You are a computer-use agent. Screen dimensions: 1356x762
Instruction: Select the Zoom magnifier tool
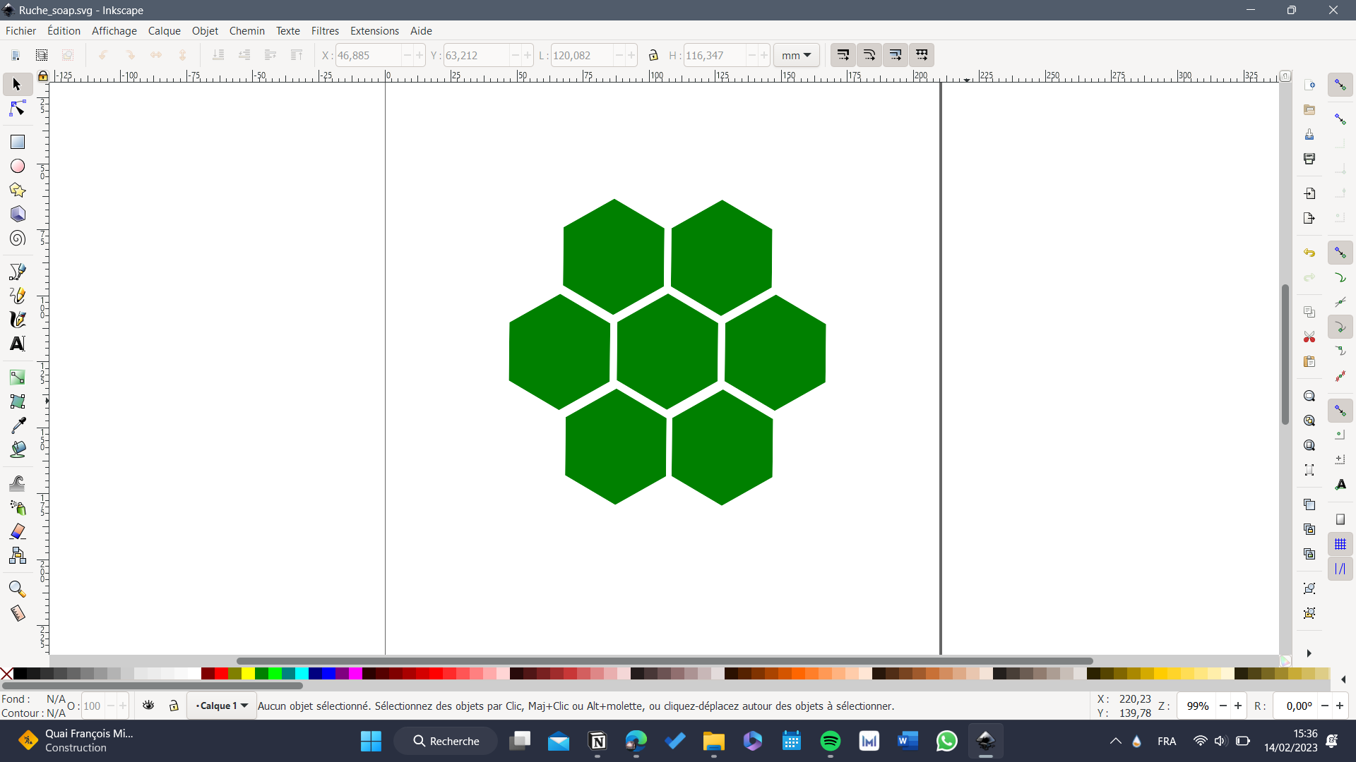17,589
